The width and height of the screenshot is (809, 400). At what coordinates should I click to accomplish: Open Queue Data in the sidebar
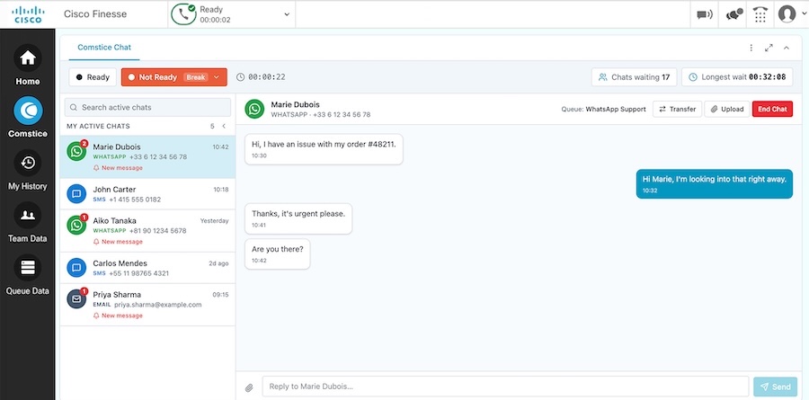click(x=27, y=267)
